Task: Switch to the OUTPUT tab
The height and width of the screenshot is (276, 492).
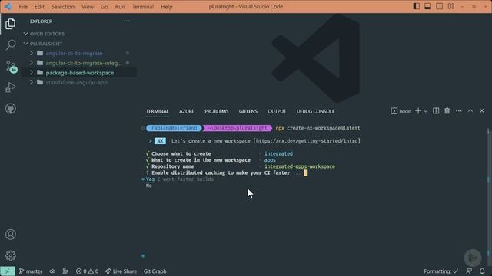Action: (x=277, y=111)
